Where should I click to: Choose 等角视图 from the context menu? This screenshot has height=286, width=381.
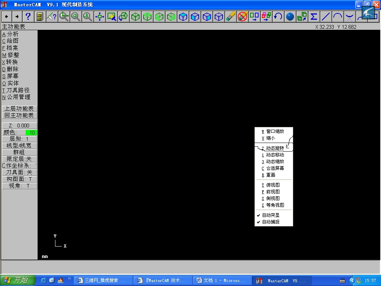pos(273,205)
